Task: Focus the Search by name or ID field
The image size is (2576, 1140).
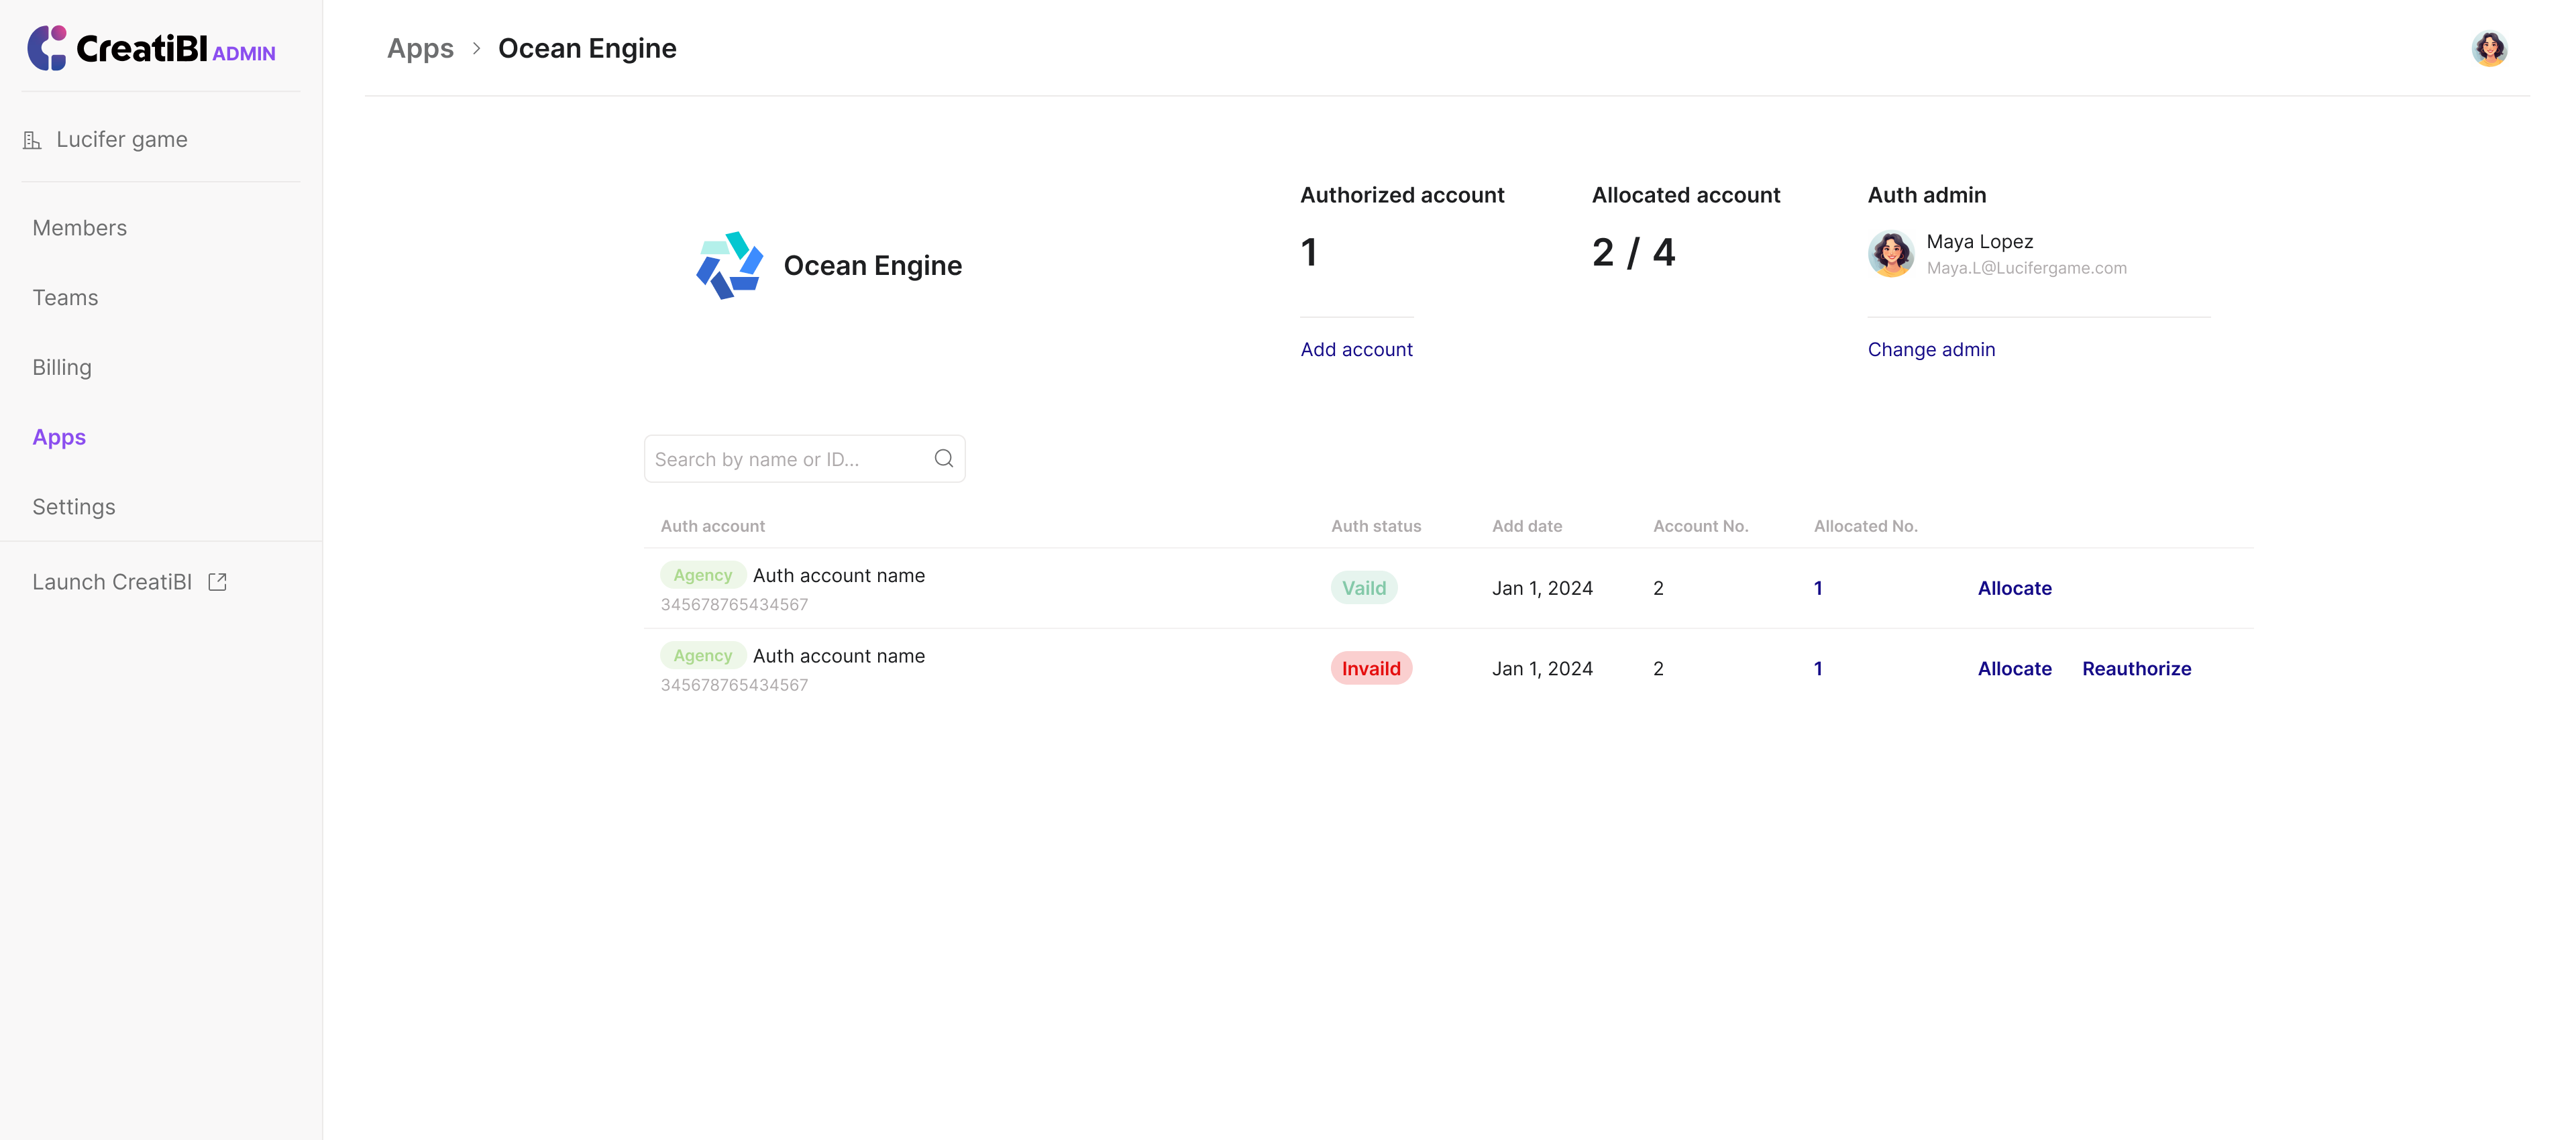Action: (785, 459)
